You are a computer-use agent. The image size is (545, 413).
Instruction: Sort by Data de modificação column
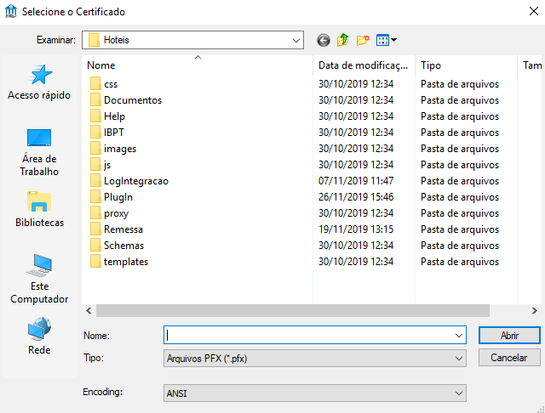(x=364, y=65)
